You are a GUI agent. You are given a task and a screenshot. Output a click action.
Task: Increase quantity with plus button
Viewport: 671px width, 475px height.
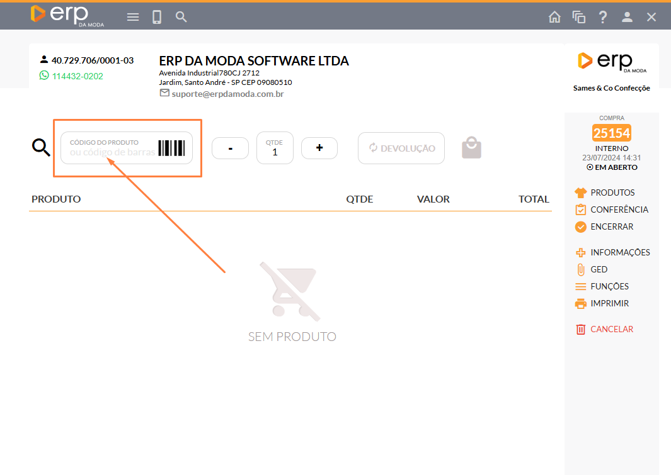pyautogui.click(x=319, y=148)
